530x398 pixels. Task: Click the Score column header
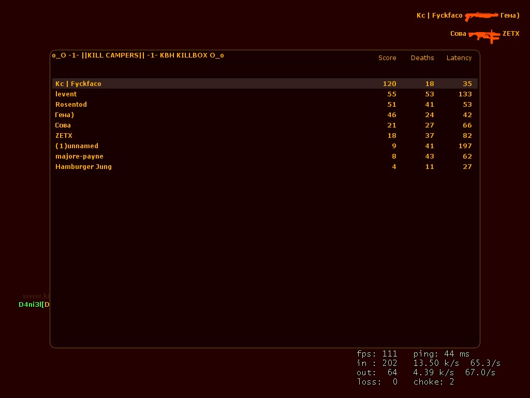pos(387,58)
